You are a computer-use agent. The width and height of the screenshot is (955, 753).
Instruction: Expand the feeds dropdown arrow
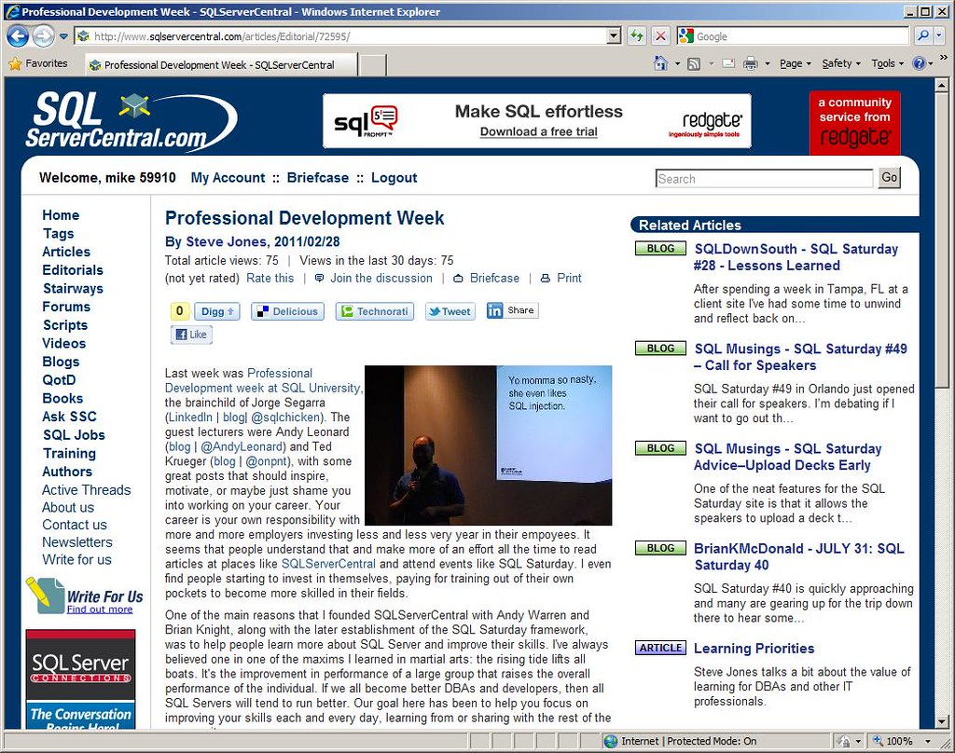tap(710, 64)
